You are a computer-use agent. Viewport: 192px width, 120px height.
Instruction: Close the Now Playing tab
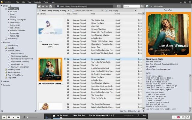pos(135,10)
